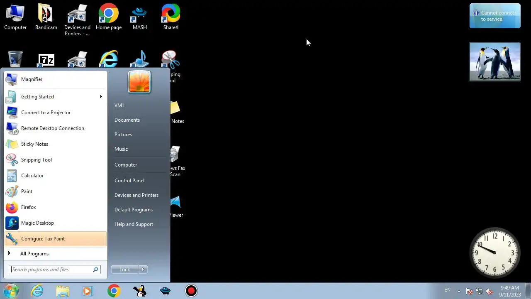Image resolution: width=531 pixels, height=299 pixels.
Task: Click the penguins slideshow gadget
Action: (x=495, y=62)
